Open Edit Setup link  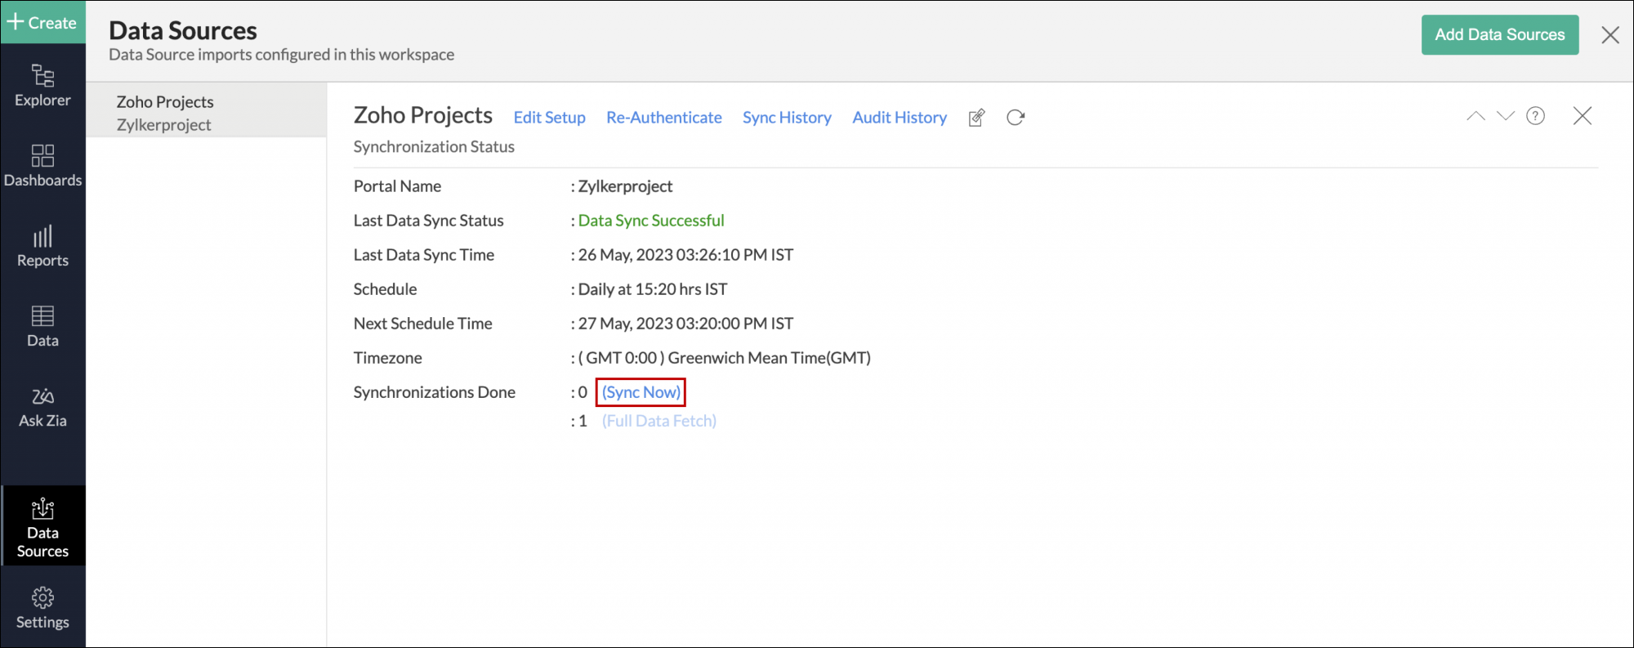tap(549, 118)
